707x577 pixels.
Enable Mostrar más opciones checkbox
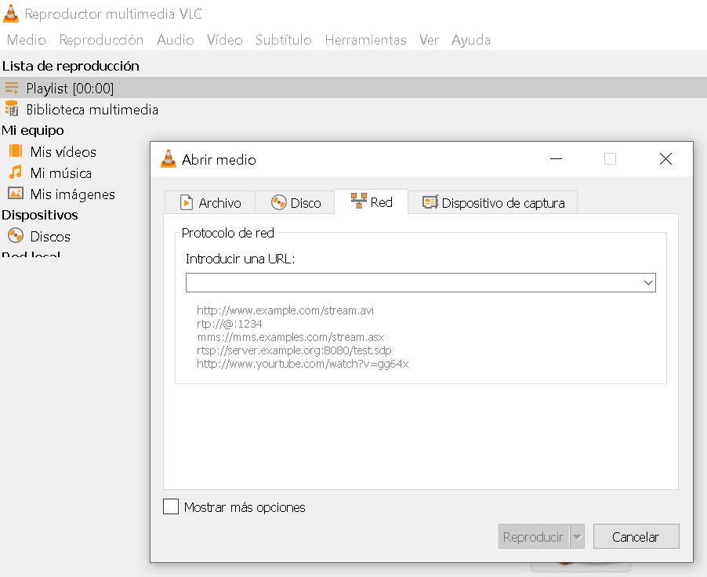click(171, 506)
